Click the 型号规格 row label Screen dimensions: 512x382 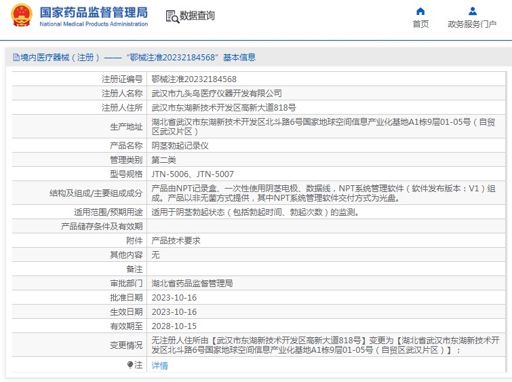pos(126,174)
